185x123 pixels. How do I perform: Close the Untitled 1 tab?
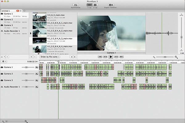(x=21, y=11)
